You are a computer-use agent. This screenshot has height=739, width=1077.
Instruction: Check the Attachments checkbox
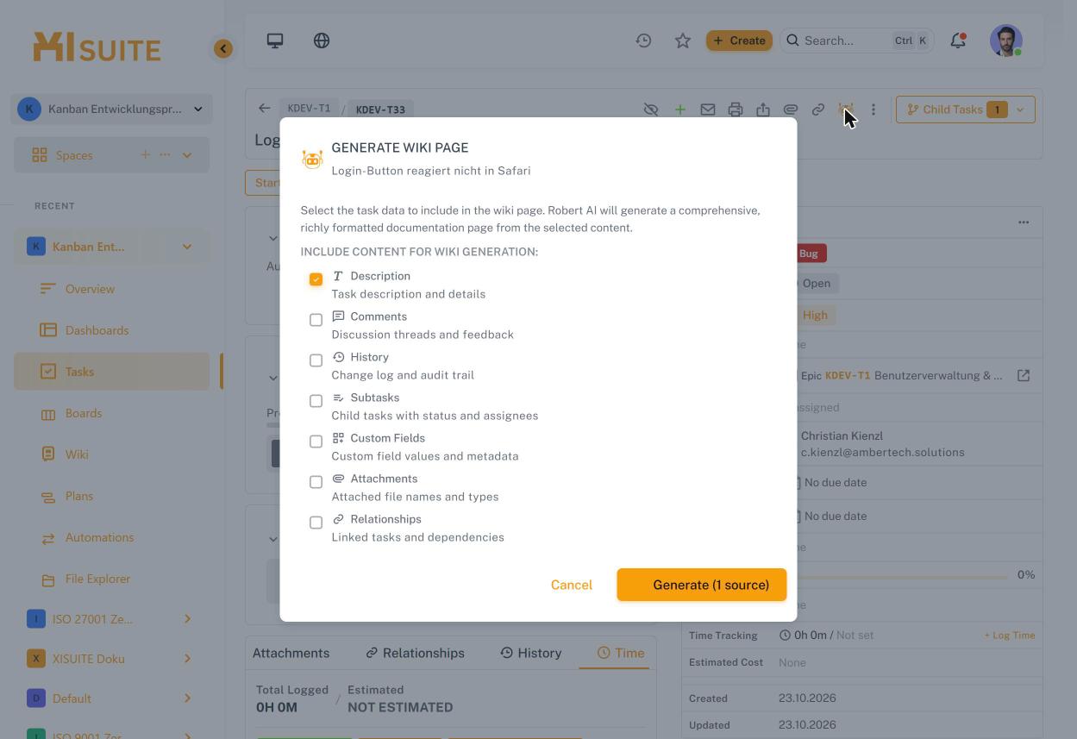tap(316, 482)
